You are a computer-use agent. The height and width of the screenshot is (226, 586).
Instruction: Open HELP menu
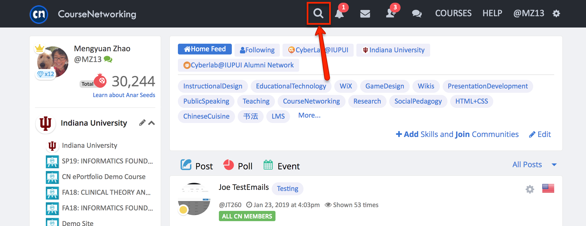[492, 13]
